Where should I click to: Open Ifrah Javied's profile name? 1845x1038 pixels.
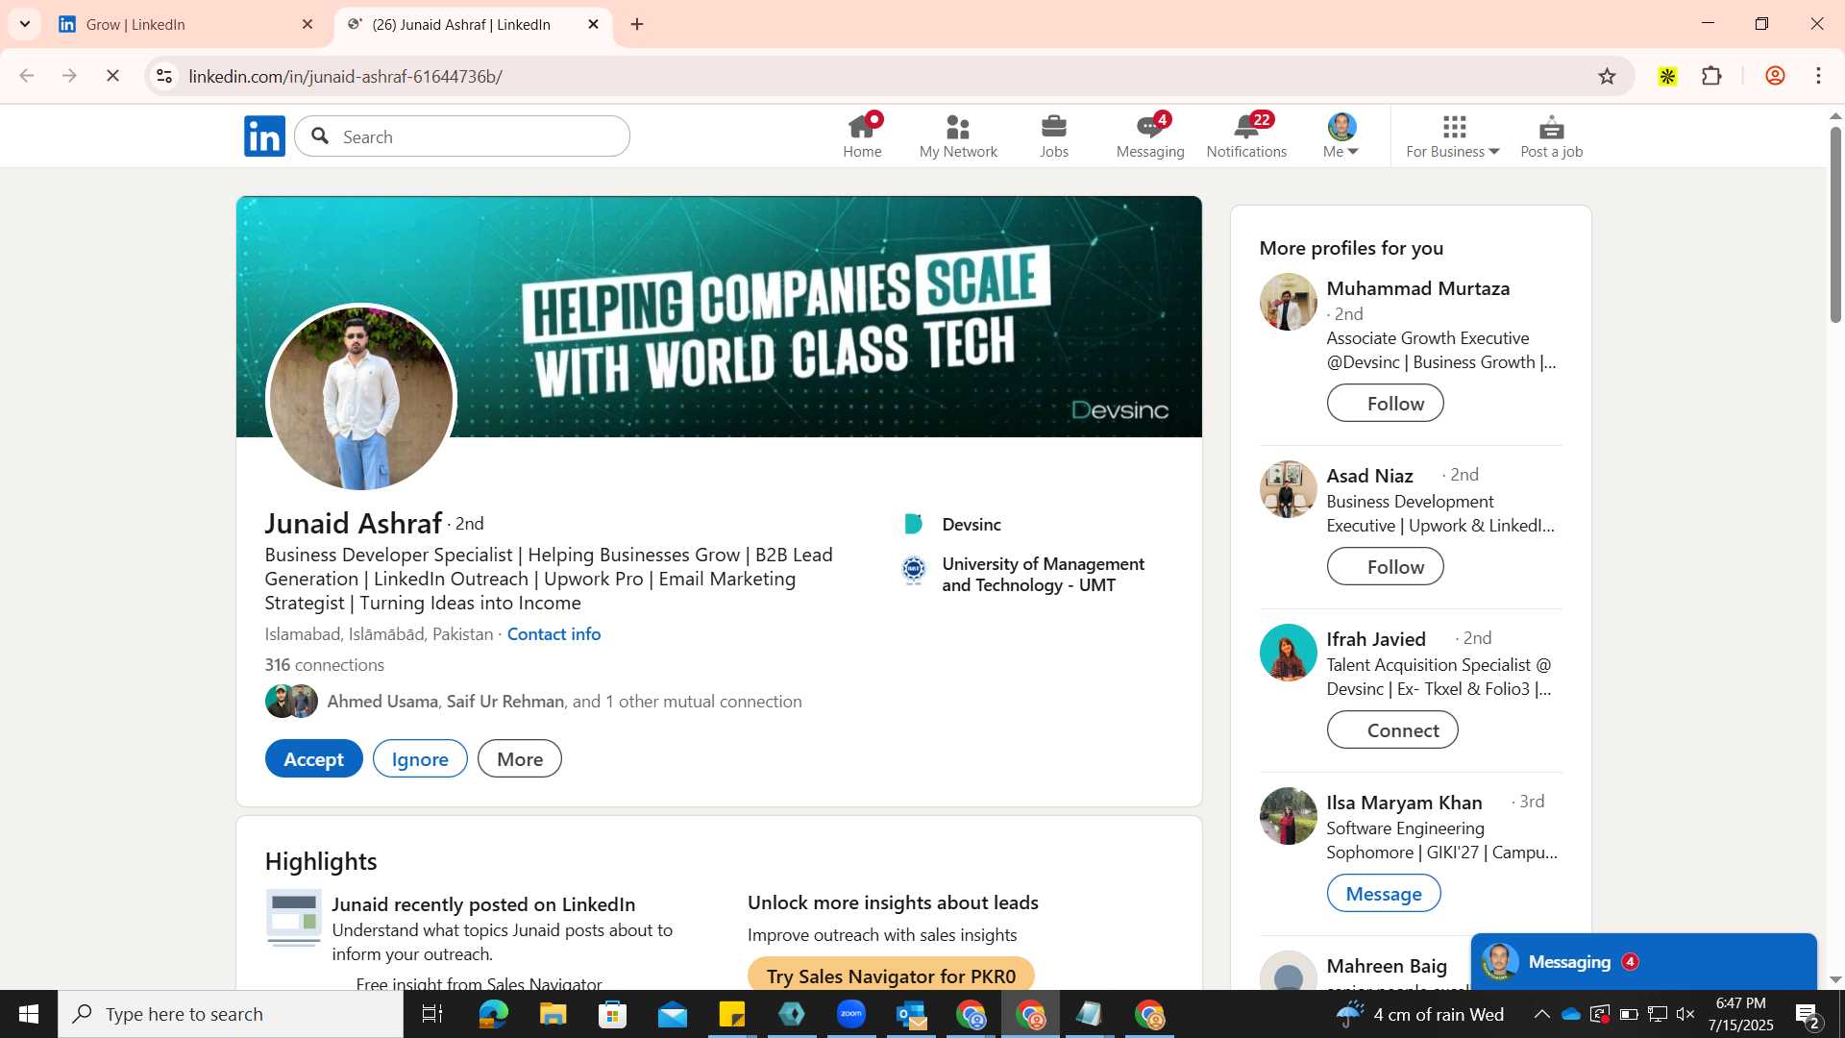coord(1376,639)
